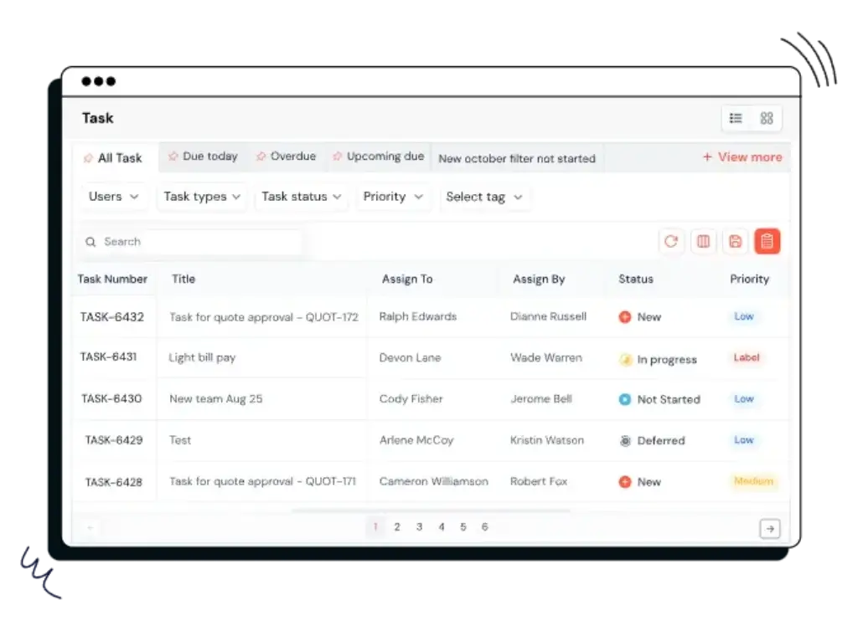858x631 pixels.
Task: Click the pin icon on Due today tab
Action: click(x=173, y=156)
